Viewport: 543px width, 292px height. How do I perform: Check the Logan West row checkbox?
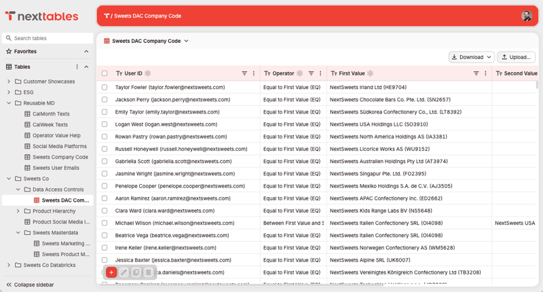(x=105, y=124)
